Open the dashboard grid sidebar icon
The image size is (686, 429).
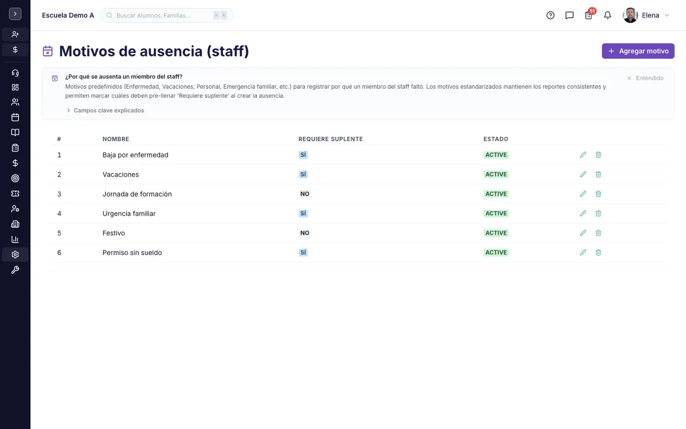click(x=15, y=87)
